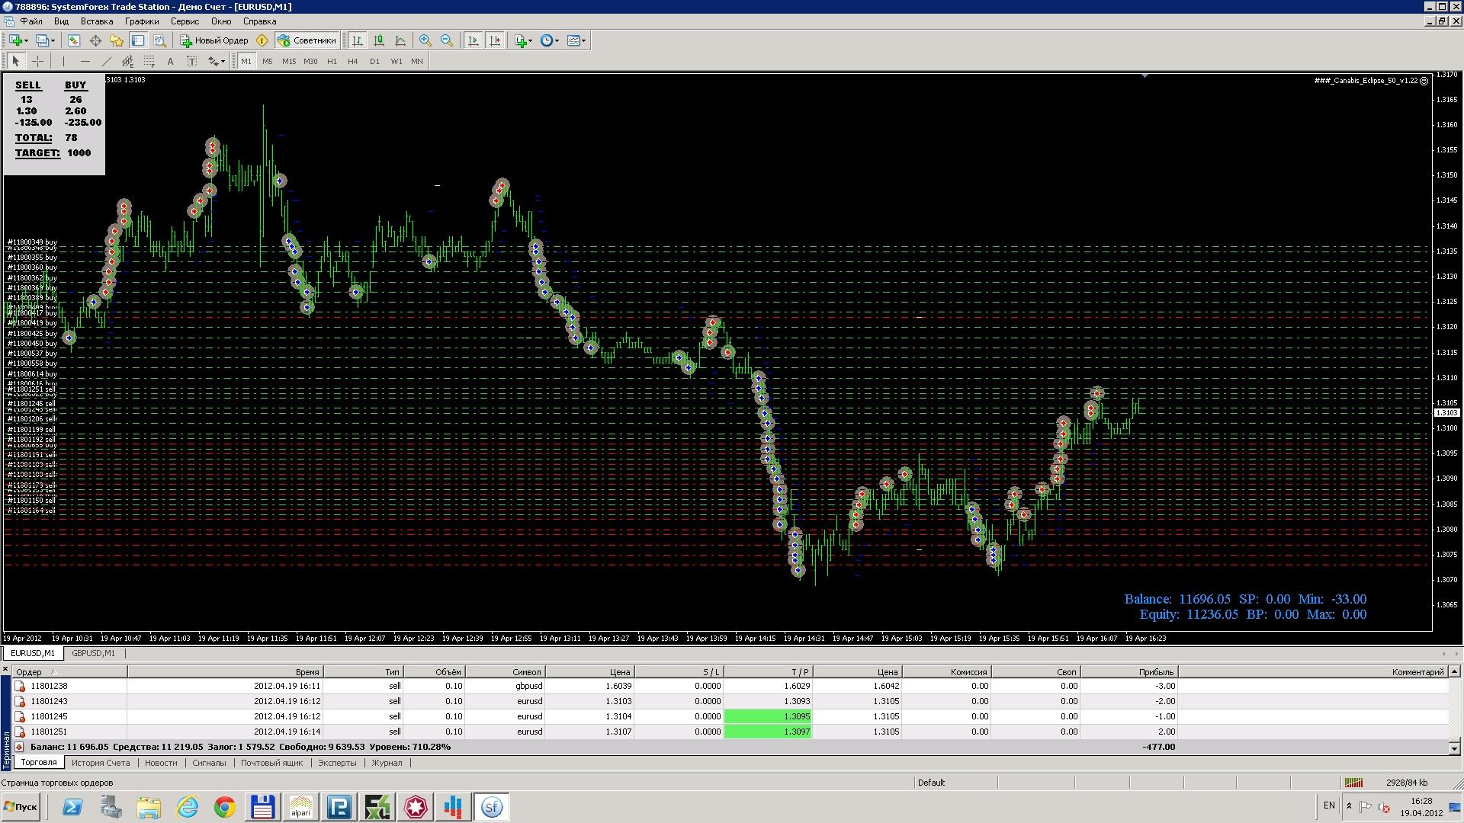Select the Text tool
This screenshot has width=1464, height=823.
tap(170, 61)
